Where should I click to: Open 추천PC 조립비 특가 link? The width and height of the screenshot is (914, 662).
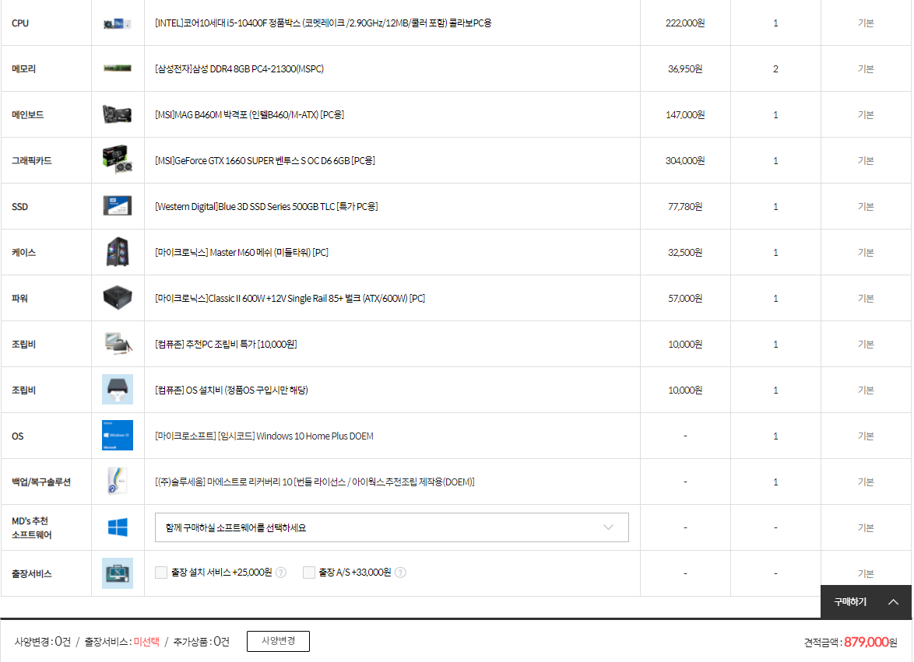(226, 345)
